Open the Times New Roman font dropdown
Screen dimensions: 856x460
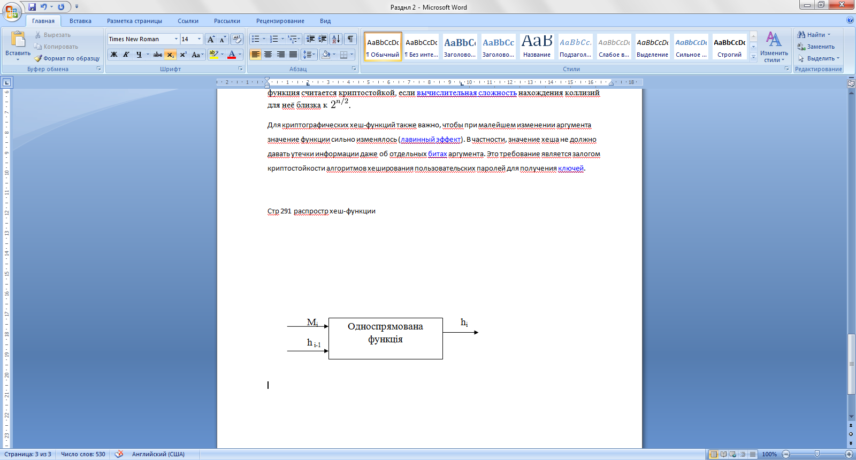(x=176, y=39)
